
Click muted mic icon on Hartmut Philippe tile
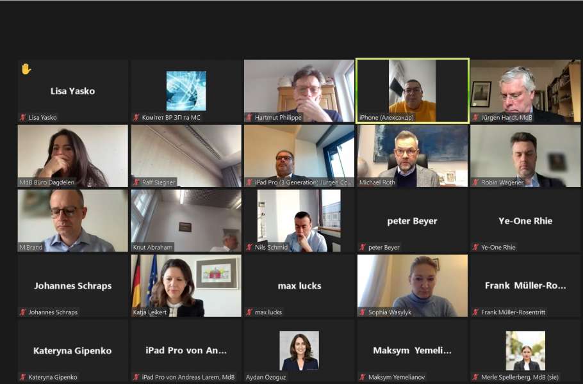coord(249,117)
